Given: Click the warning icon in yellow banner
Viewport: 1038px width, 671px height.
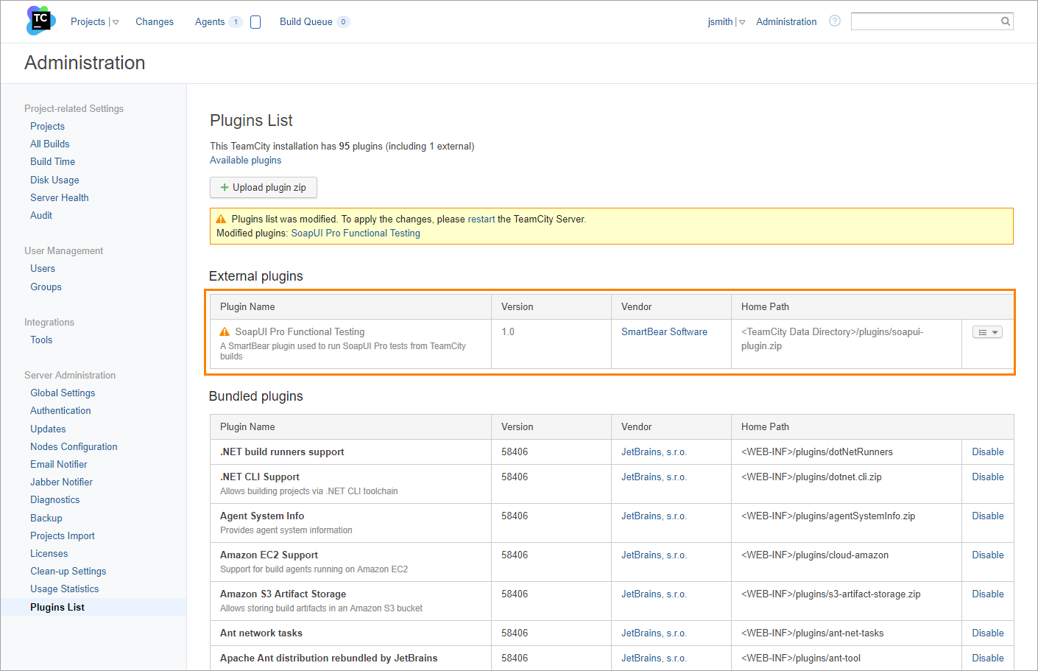Looking at the screenshot, I should [x=221, y=219].
